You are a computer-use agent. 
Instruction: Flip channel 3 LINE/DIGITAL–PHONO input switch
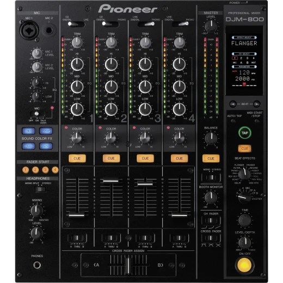[x=146, y=24]
